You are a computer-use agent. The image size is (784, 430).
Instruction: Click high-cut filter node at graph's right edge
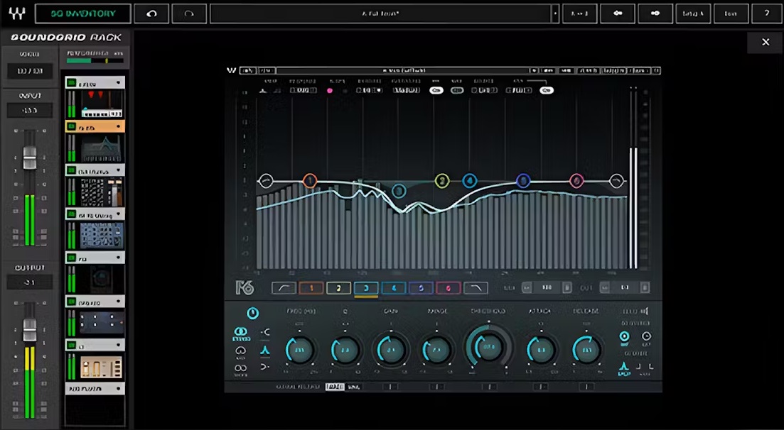pyautogui.click(x=617, y=181)
